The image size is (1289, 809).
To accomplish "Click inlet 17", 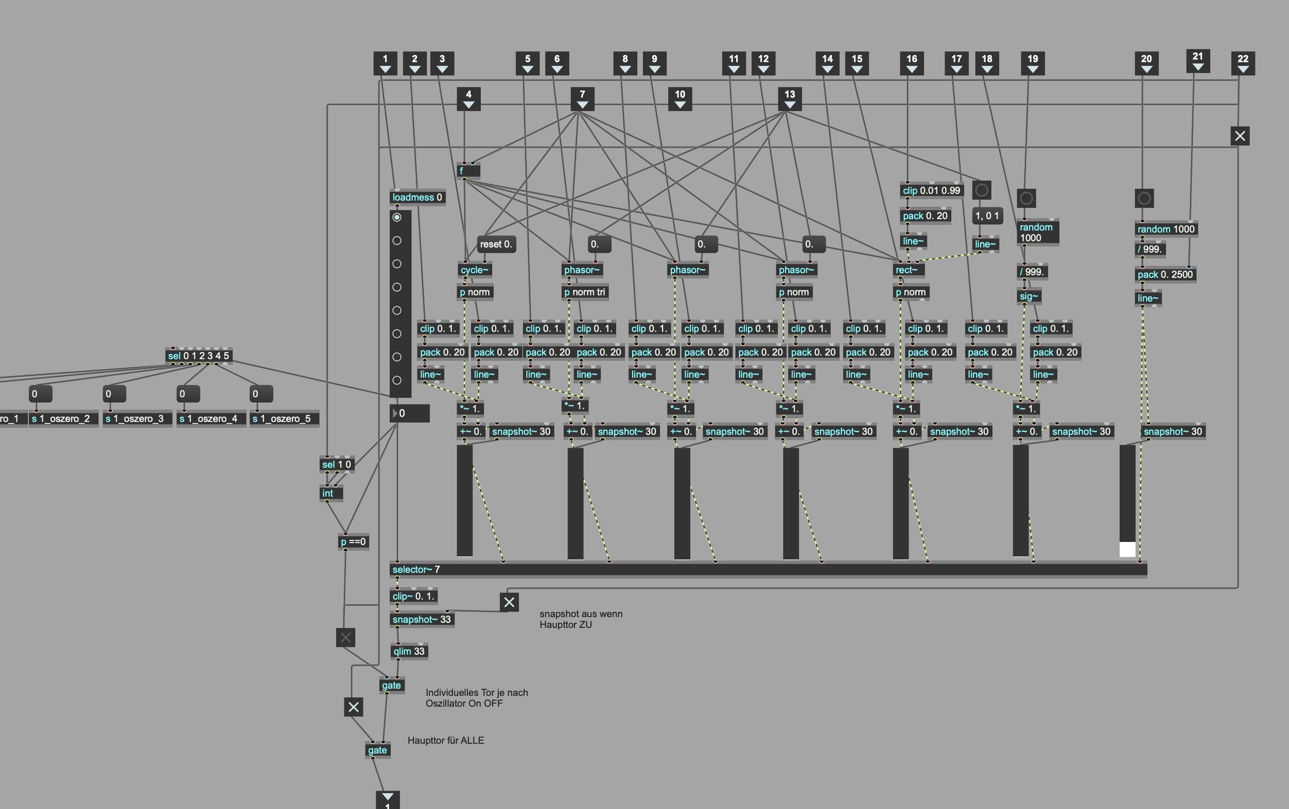I will coord(956,63).
